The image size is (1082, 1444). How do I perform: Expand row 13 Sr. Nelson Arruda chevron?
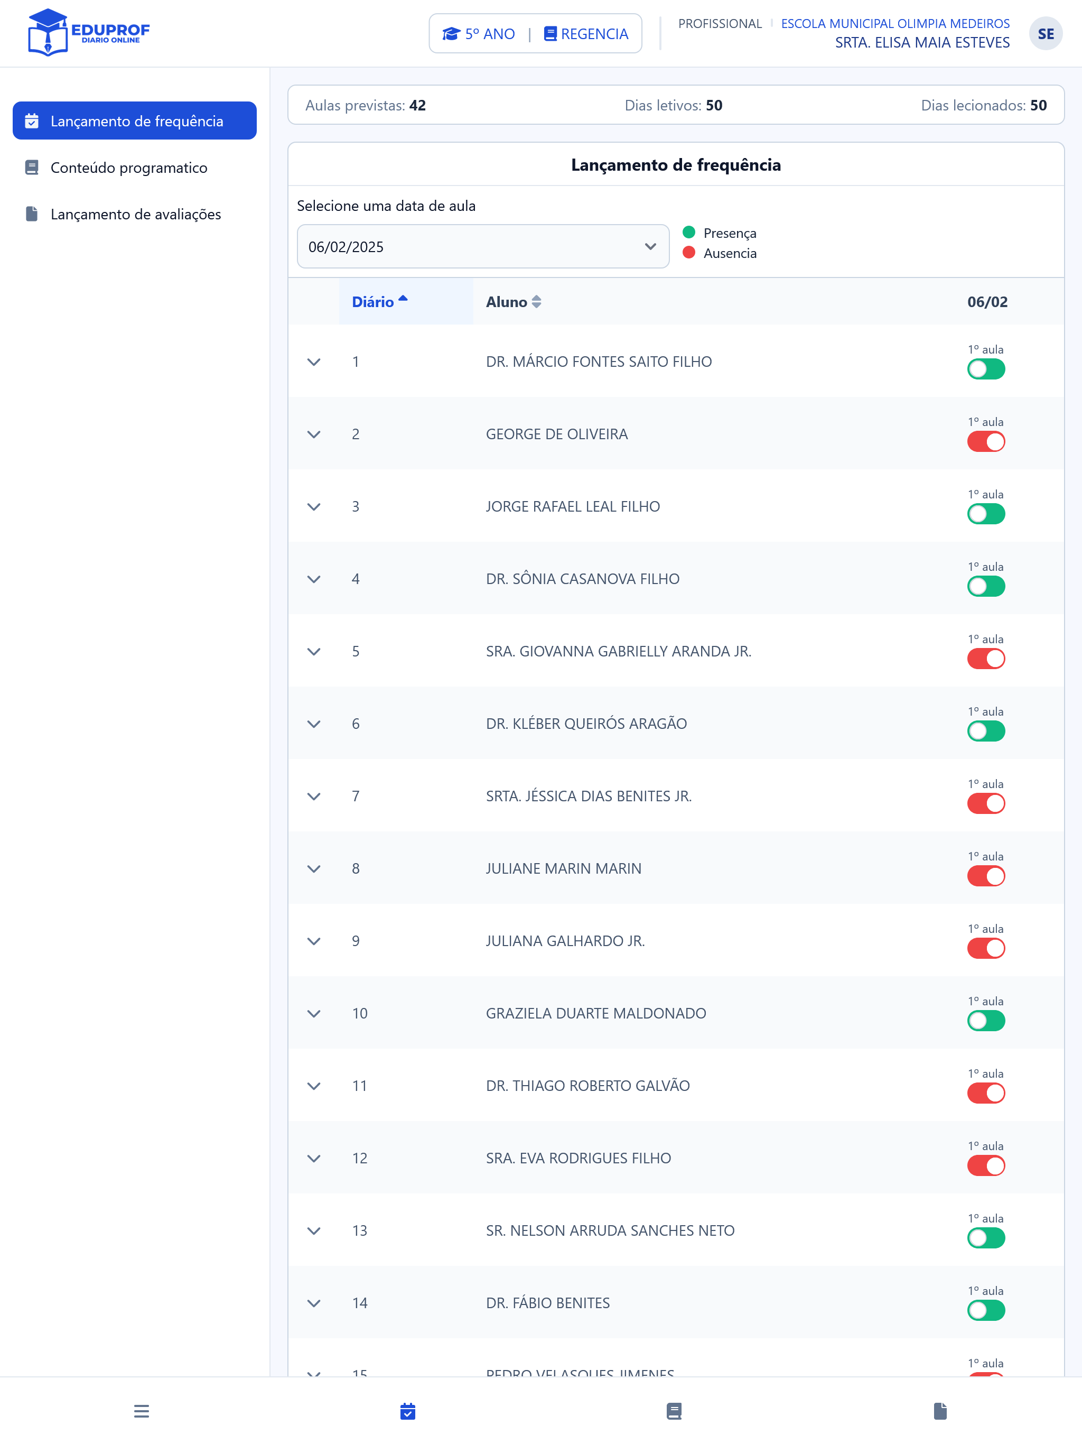point(314,1231)
